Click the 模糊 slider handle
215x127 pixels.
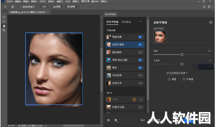pyautogui.click(x=182, y=55)
